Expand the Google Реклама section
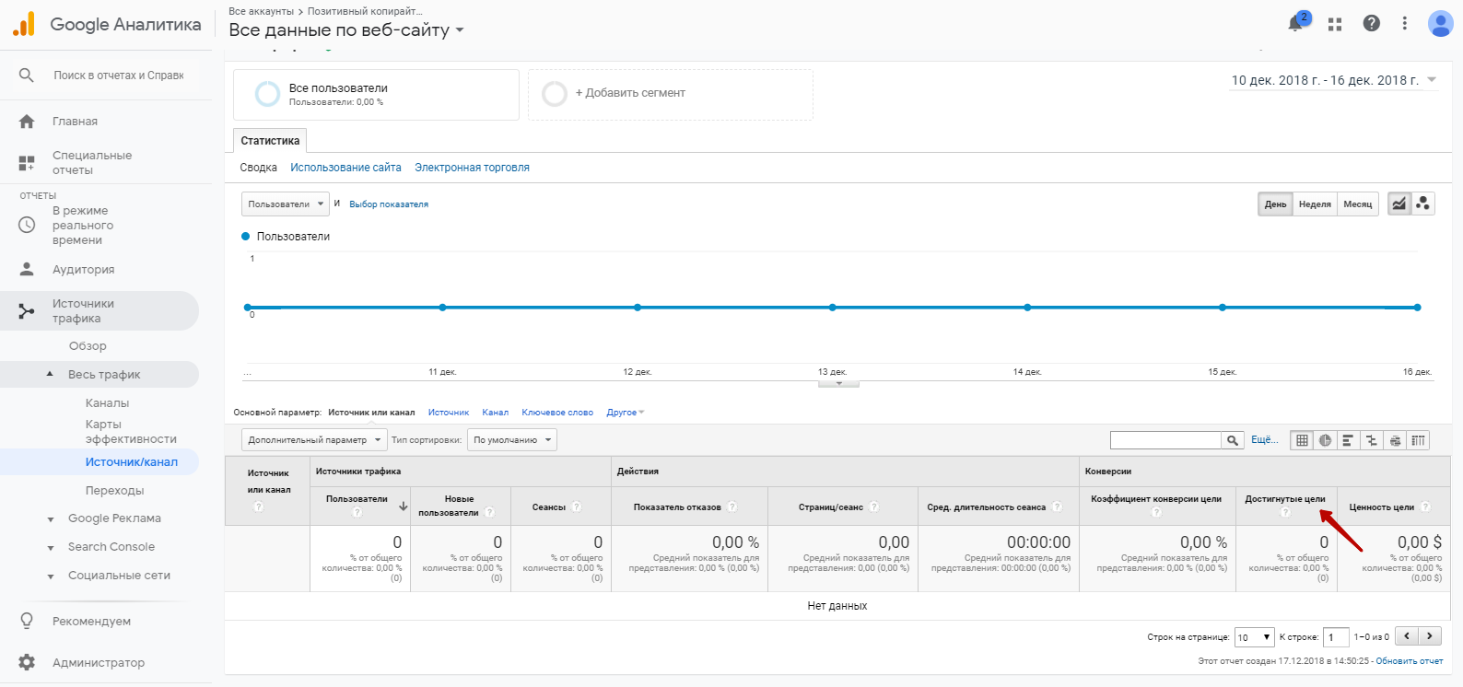Screen dimensions: 1463x687 pos(51,519)
